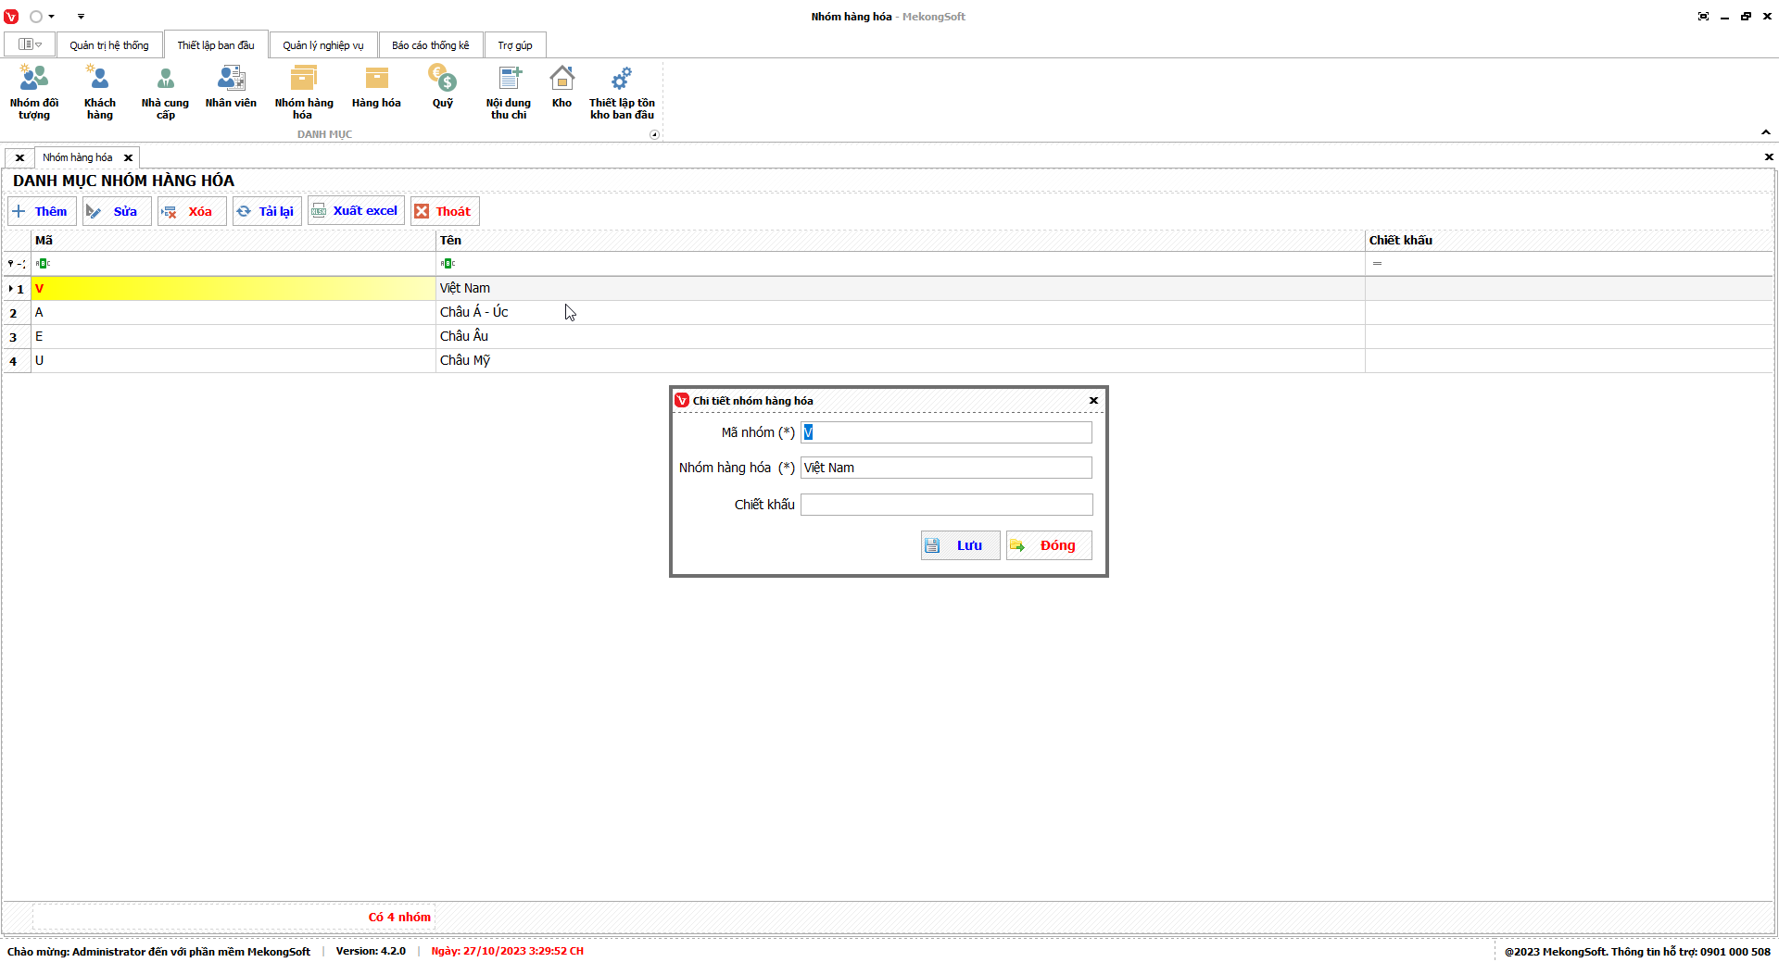Open Nhóm đối tượng catalog
Screen dimensions: 1779x962
(34, 93)
